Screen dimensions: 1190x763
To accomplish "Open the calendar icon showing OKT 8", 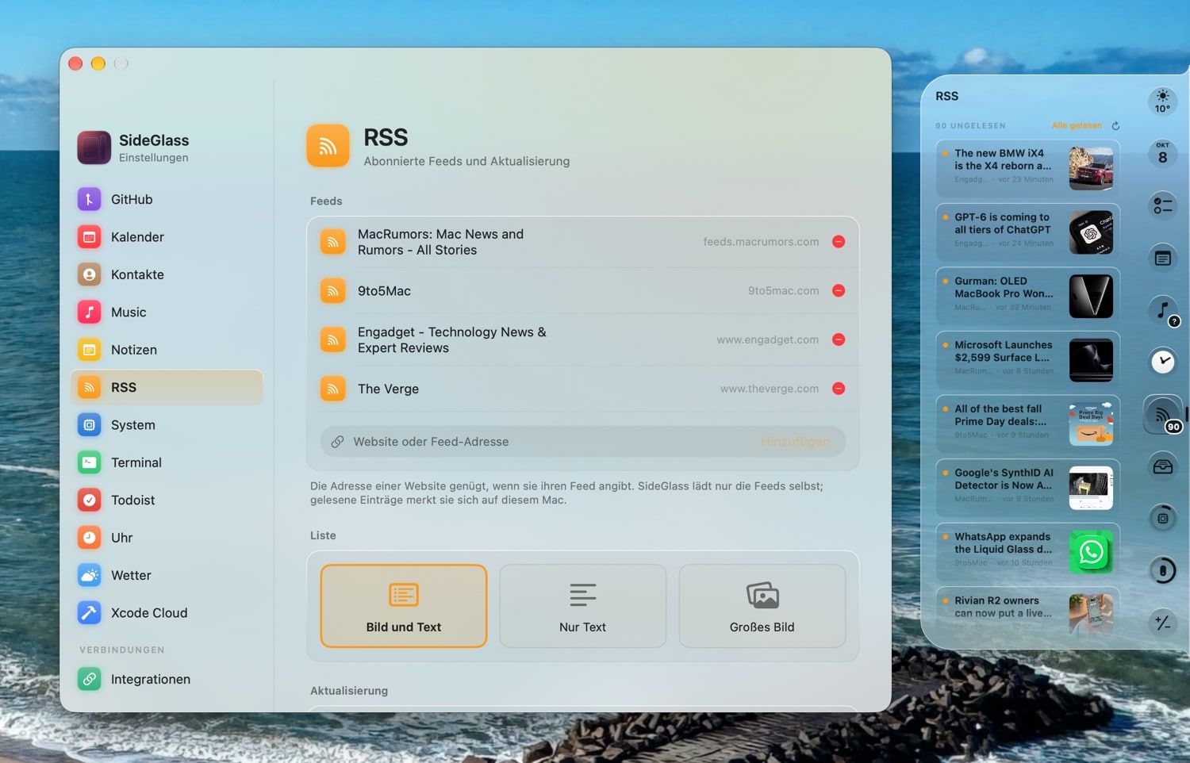I will 1163,154.
